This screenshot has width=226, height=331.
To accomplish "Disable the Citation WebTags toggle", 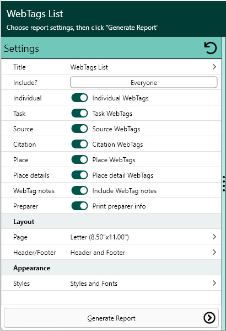I will coord(79,144).
